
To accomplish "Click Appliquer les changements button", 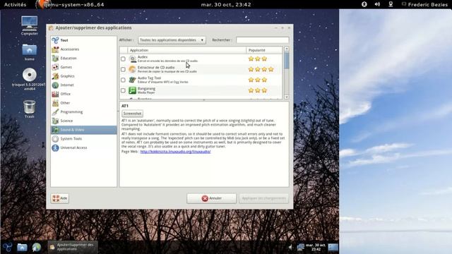I will pyautogui.click(x=263, y=198).
